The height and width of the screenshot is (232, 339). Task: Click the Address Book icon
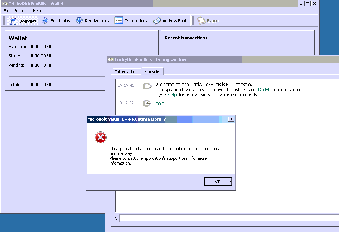point(157,20)
